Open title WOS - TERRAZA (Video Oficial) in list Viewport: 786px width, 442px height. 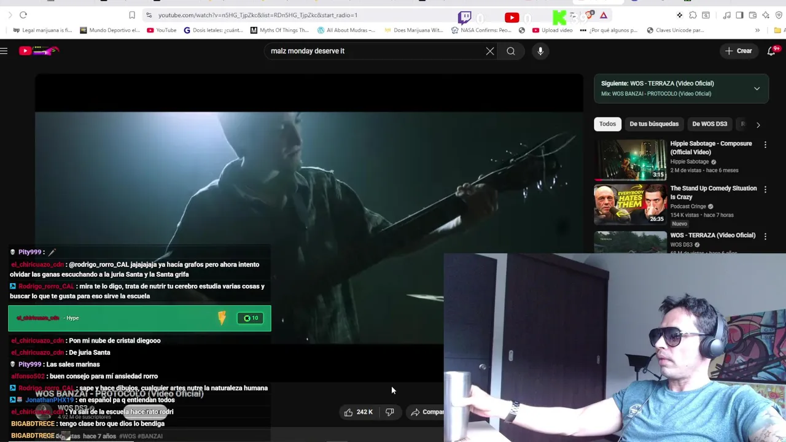pos(712,235)
